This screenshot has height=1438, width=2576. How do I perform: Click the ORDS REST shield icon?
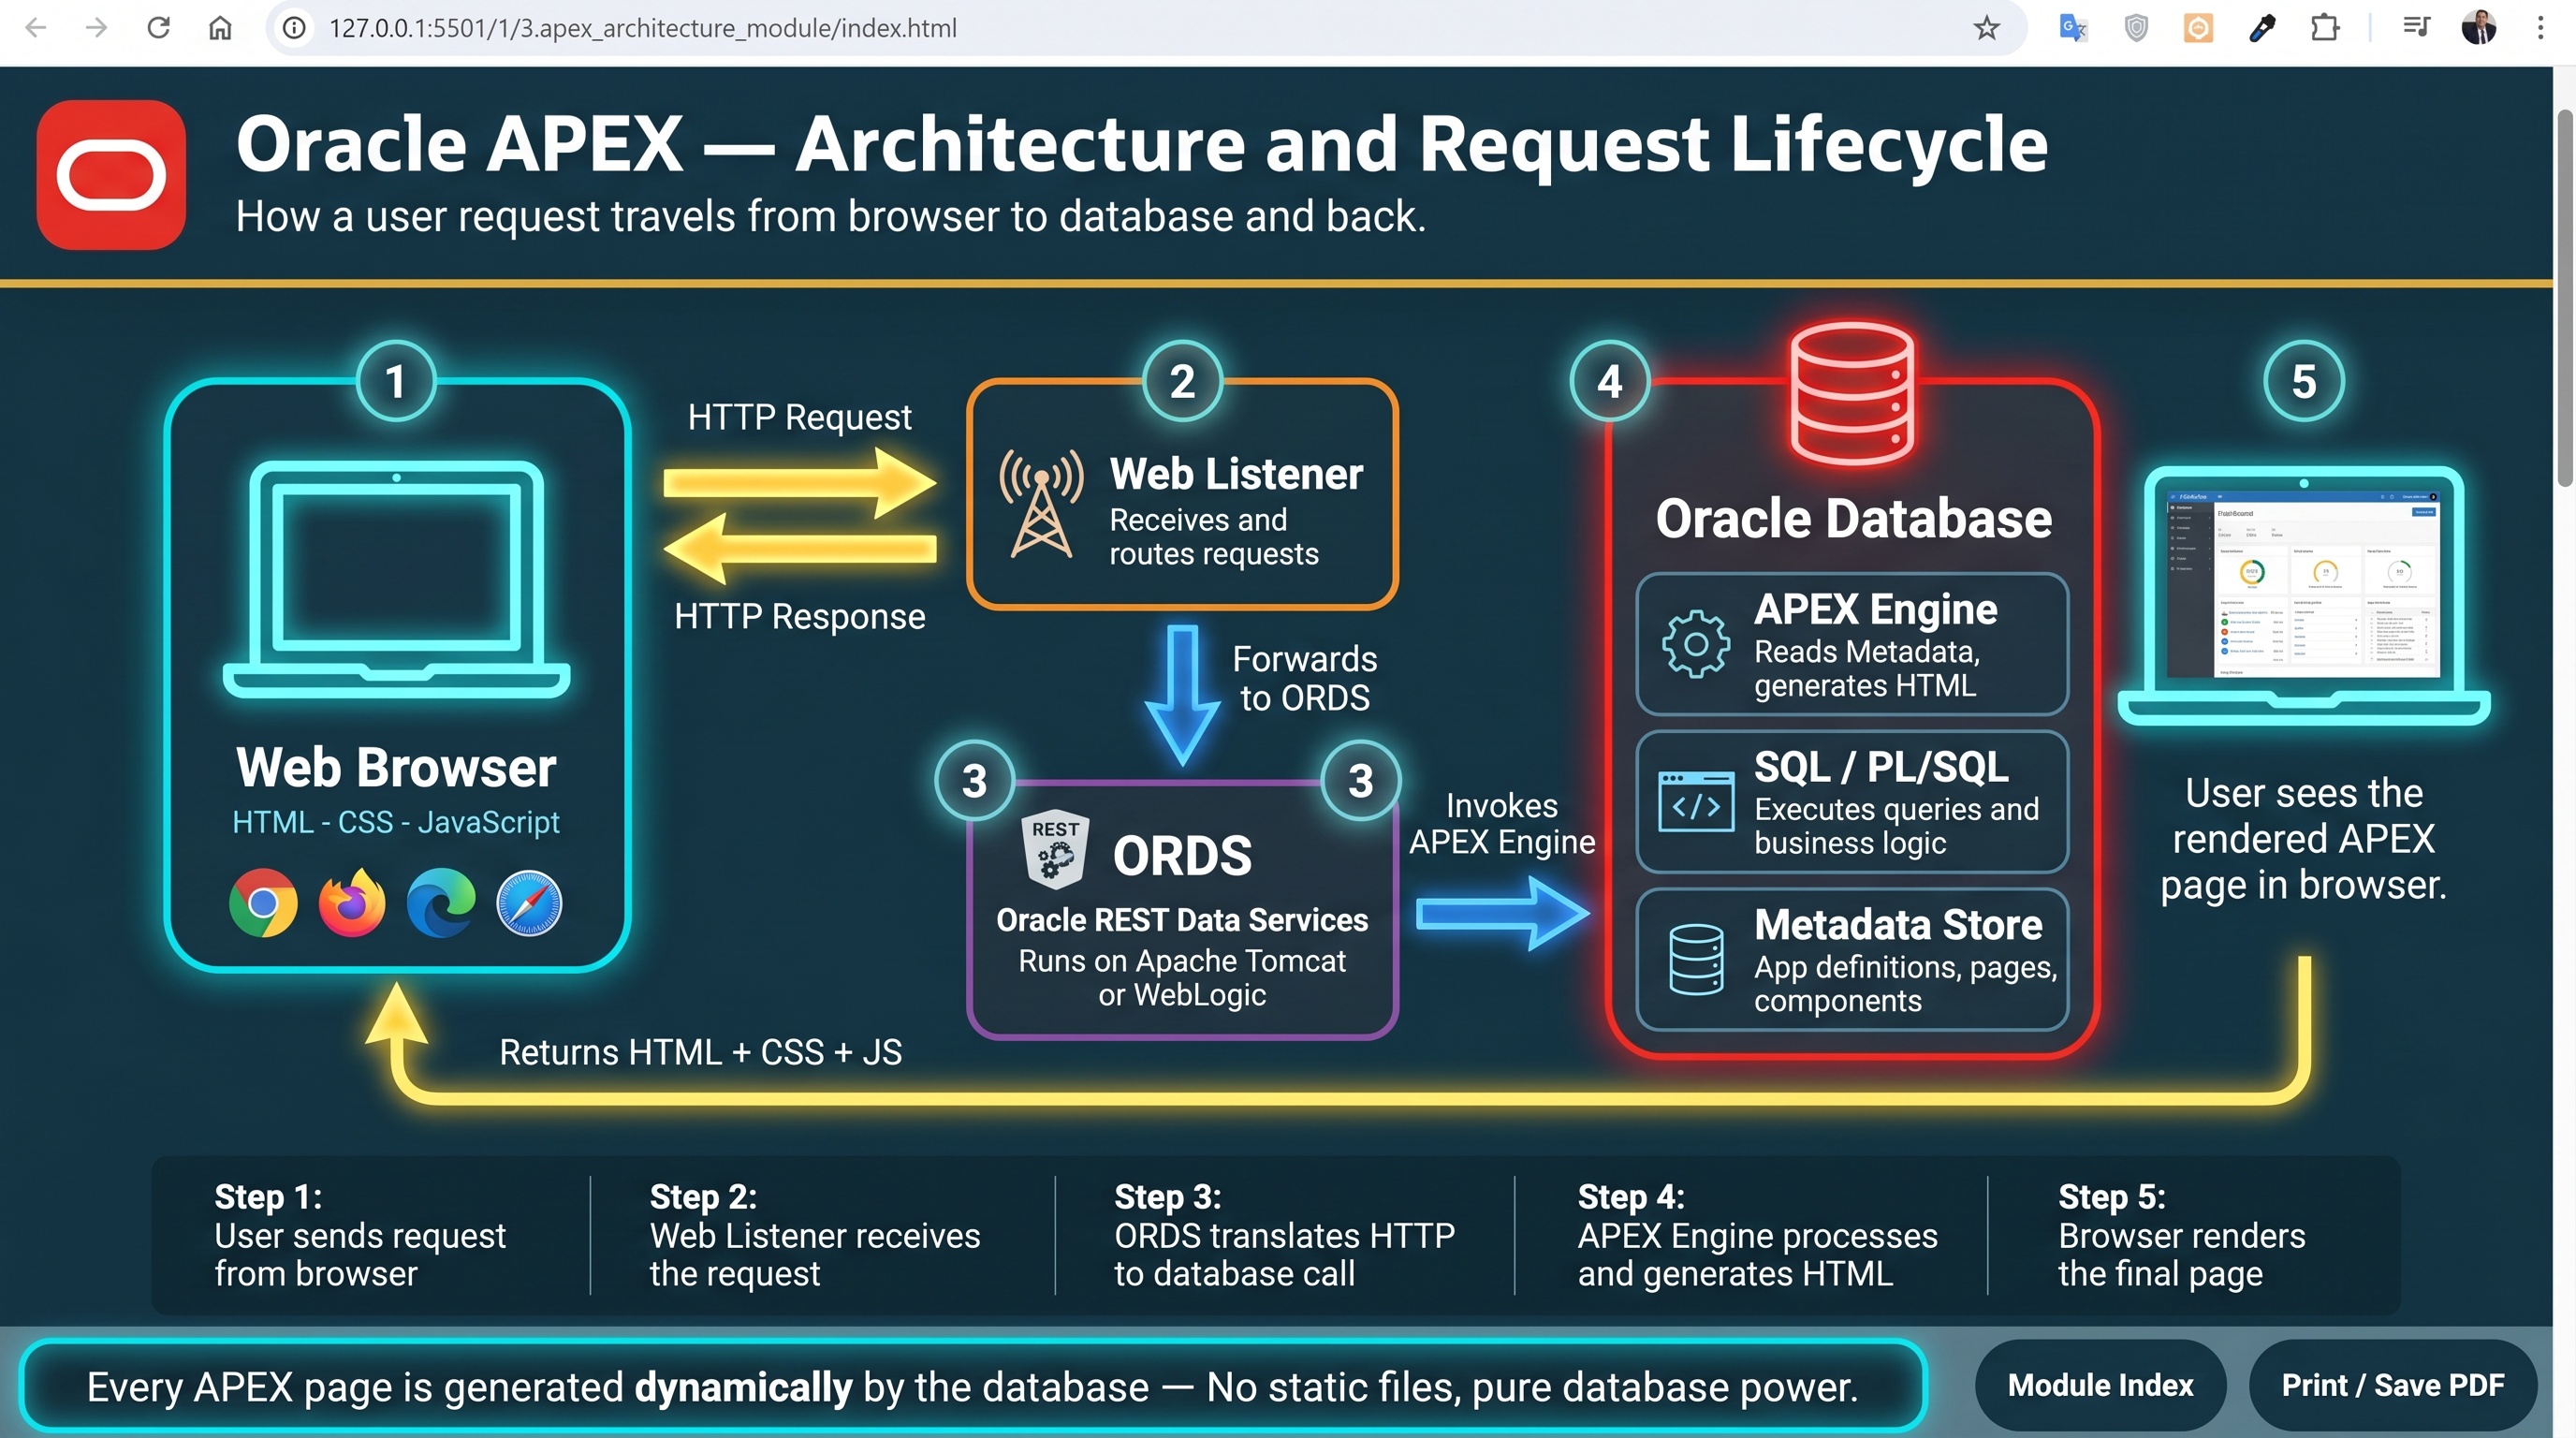1055,849
